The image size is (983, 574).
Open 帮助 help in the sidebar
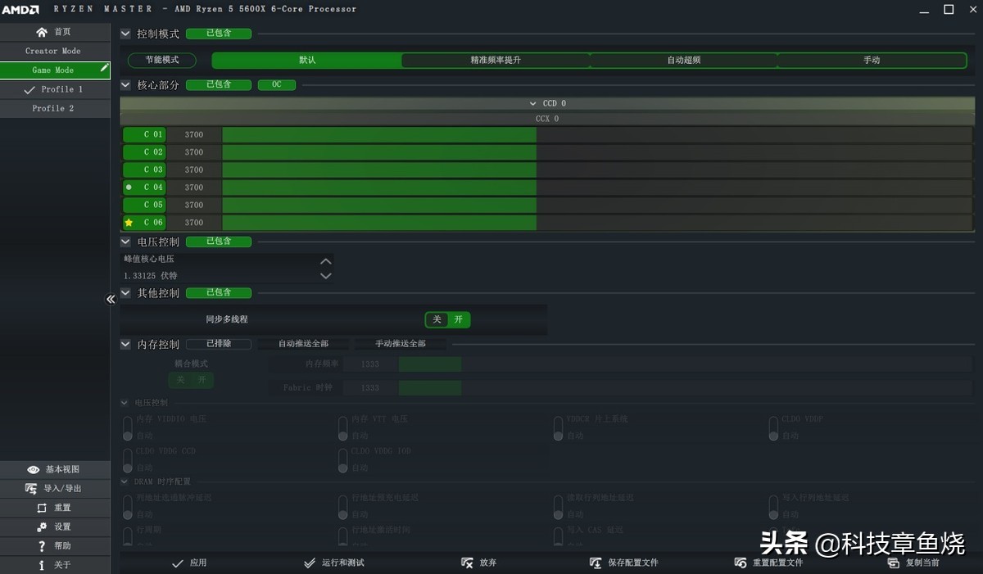pos(55,545)
